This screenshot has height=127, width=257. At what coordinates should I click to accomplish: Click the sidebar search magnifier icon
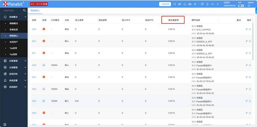pyautogui.click(x=24, y=11)
